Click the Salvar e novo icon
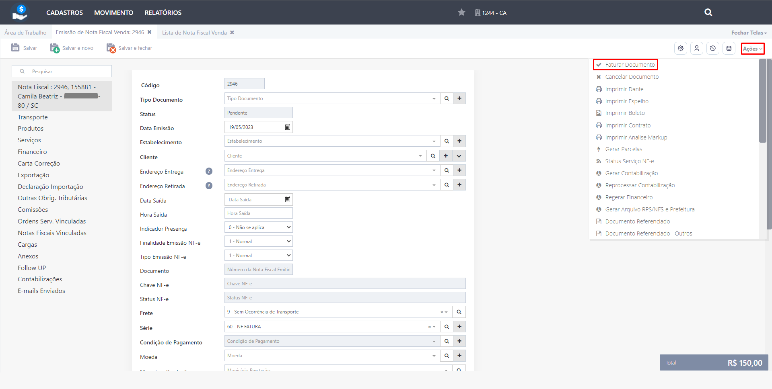 coord(55,48)
